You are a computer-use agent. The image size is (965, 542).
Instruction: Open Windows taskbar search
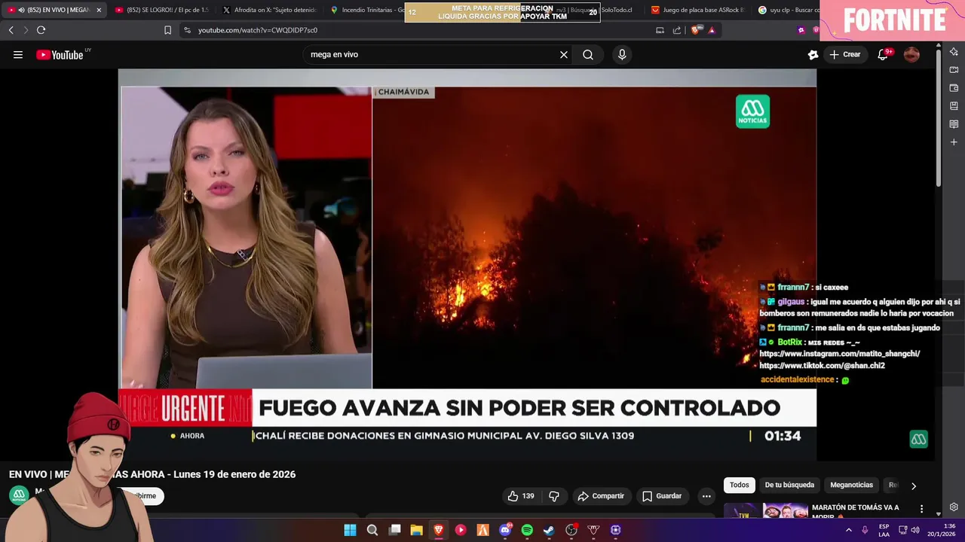[x=372, y=530]
